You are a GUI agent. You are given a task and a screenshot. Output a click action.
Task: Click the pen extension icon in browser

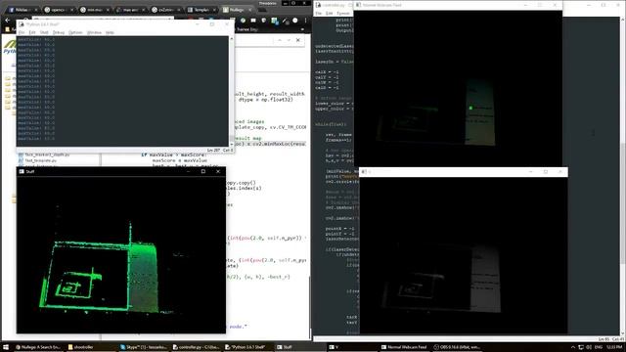point(285,20)
